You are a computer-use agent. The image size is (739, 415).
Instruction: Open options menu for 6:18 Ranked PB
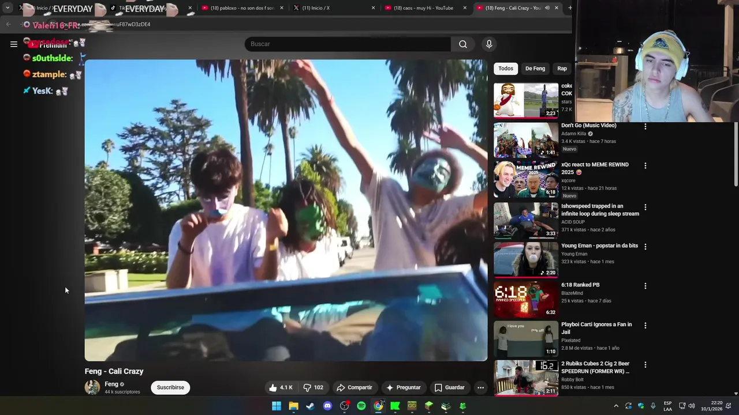pyautogui.click(x=645, y=285)
